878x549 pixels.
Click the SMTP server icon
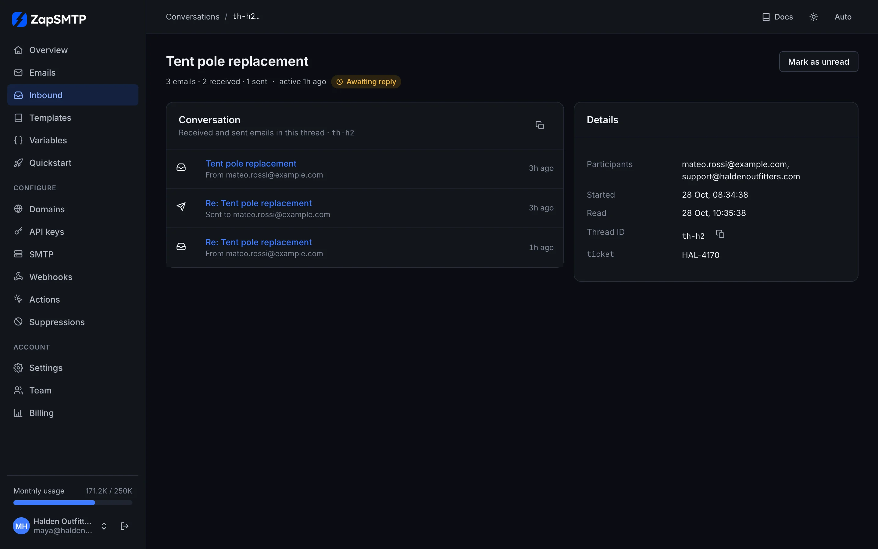point(18,254)
